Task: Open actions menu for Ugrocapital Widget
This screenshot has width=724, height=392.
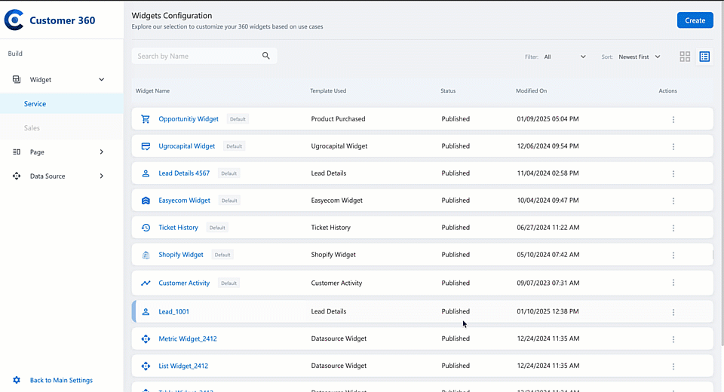Action: pyautogui.click(x=673, y=147)
